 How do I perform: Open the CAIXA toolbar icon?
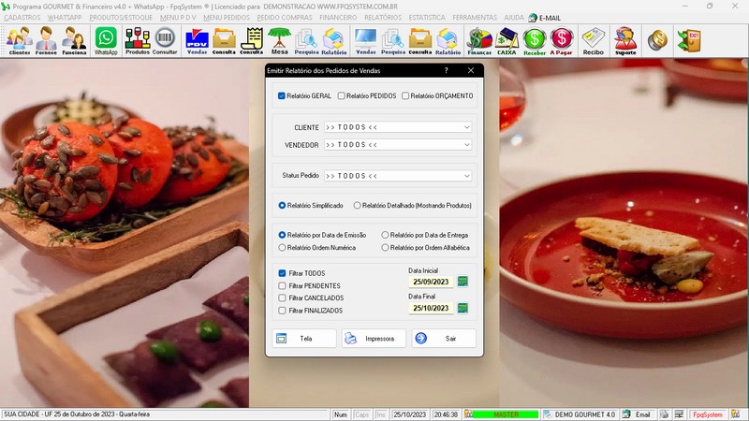click(x=507, y=41)
